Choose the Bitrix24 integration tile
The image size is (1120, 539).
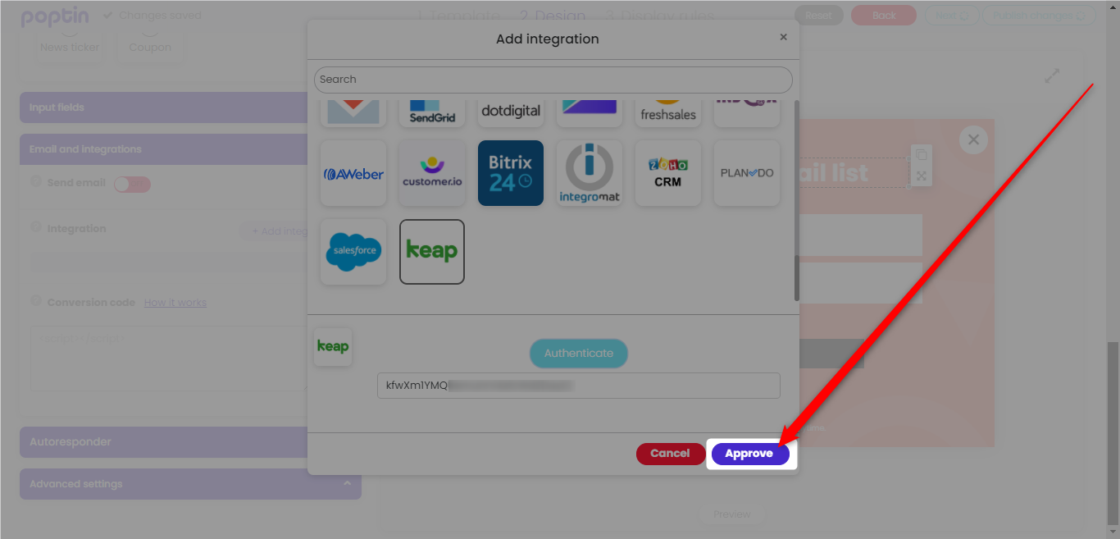click(x=511, y=173)
